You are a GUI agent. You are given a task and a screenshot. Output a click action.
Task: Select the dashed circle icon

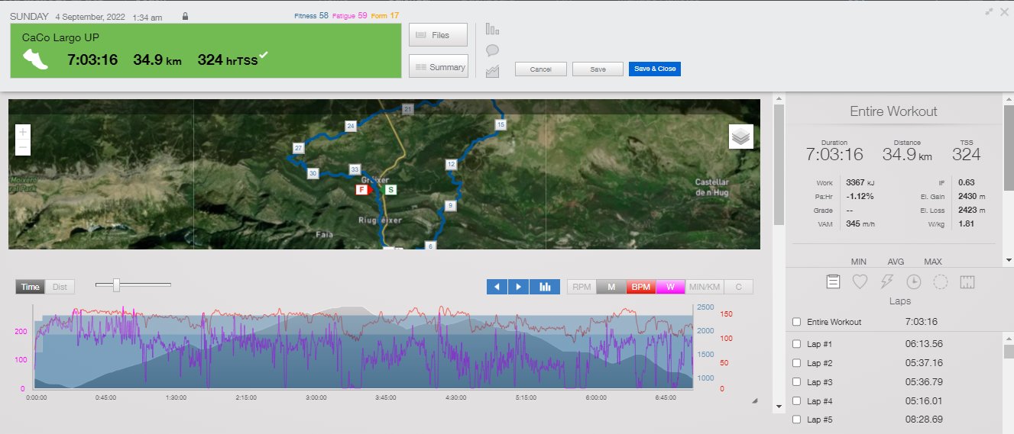[941, 281]
